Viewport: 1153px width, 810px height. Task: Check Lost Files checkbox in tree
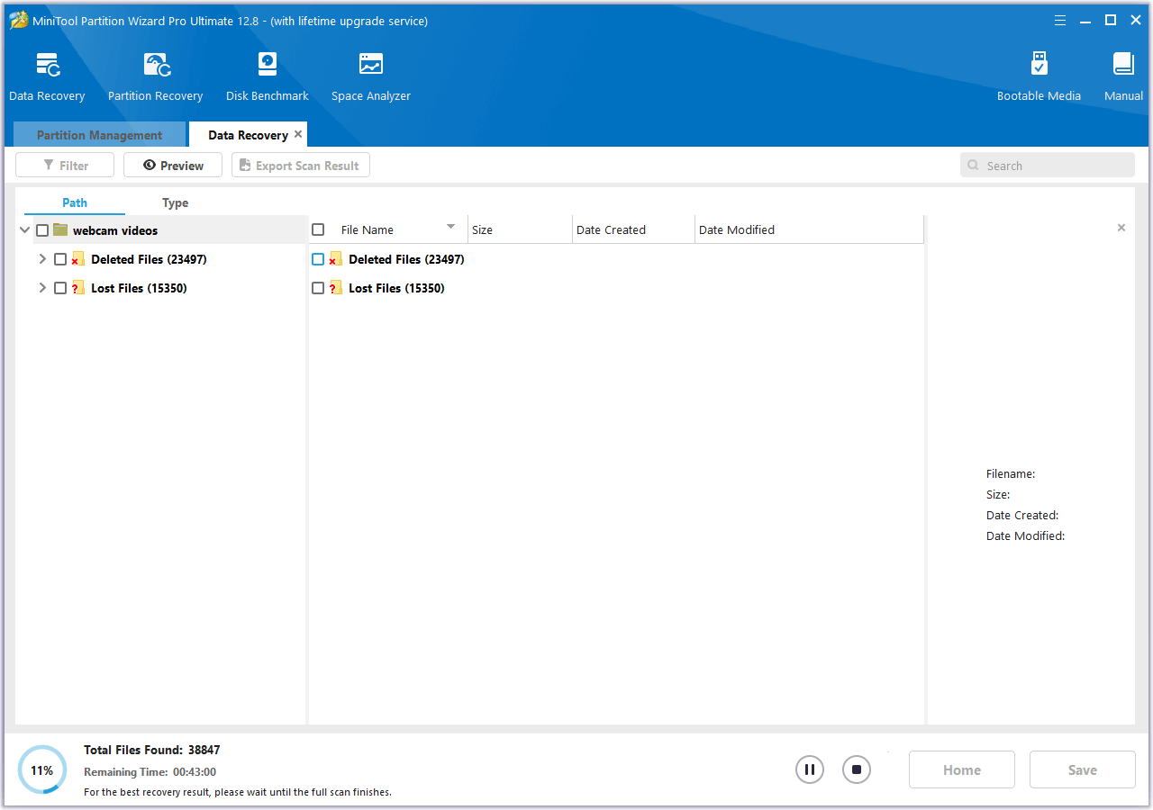[x=60, y=288]
